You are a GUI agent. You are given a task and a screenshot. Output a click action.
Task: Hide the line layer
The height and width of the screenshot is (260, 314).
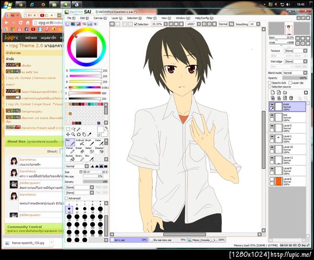point(272,115)
